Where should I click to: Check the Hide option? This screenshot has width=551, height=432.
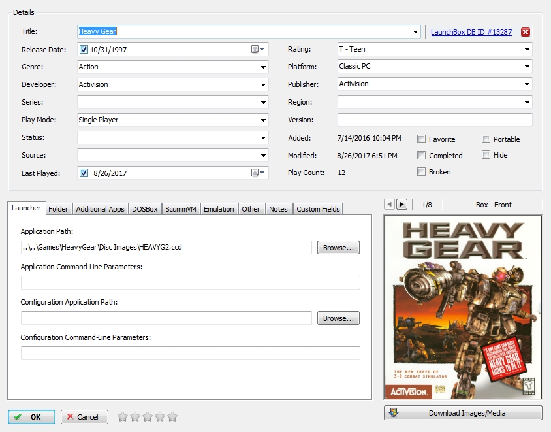tap(486, 154)
